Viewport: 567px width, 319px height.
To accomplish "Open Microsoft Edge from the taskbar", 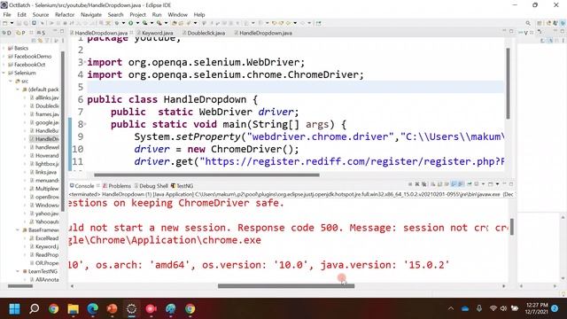I will (x=92, y=309).
